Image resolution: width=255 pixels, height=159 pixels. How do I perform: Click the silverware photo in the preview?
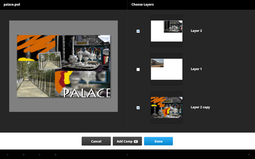pos(83,53)
